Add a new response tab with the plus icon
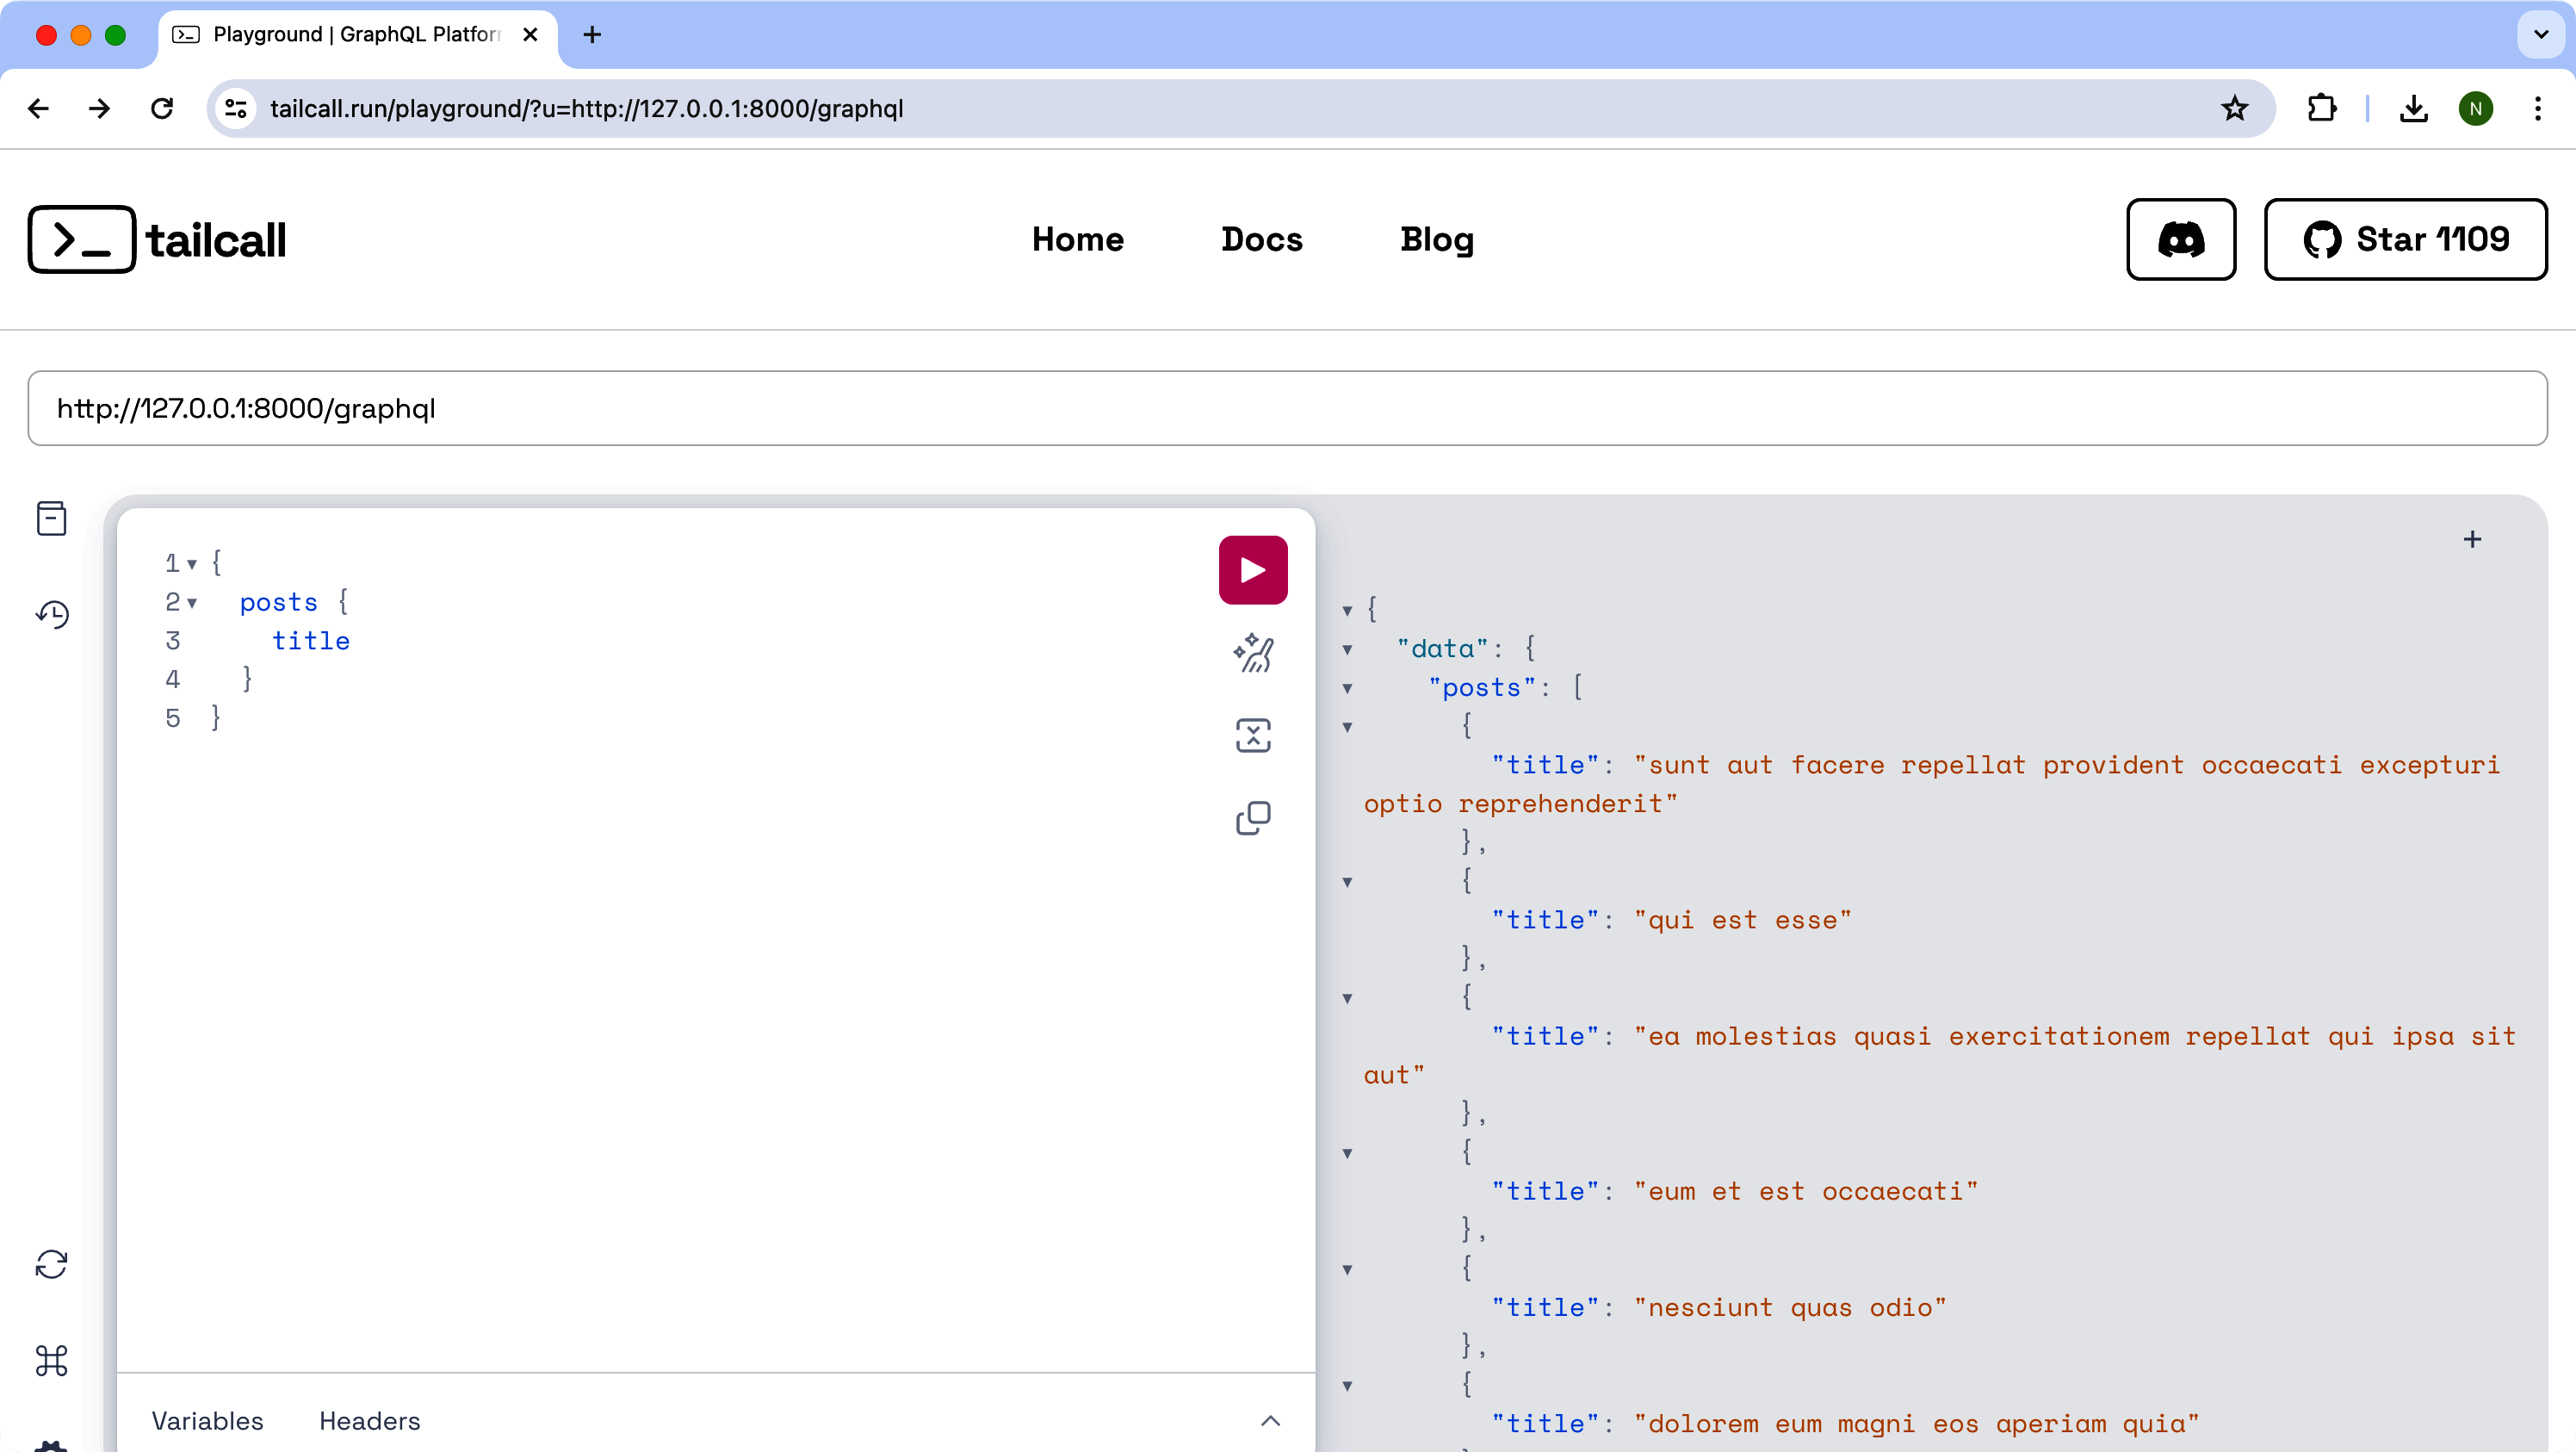The height and width of the screenshot is (1452, 2576). pyautogui.click(x=2473, y=539)
